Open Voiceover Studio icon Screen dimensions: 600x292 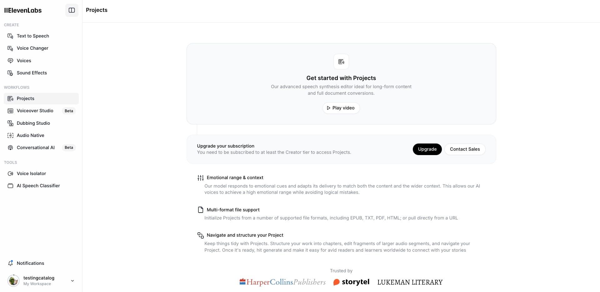click(10, 111)
